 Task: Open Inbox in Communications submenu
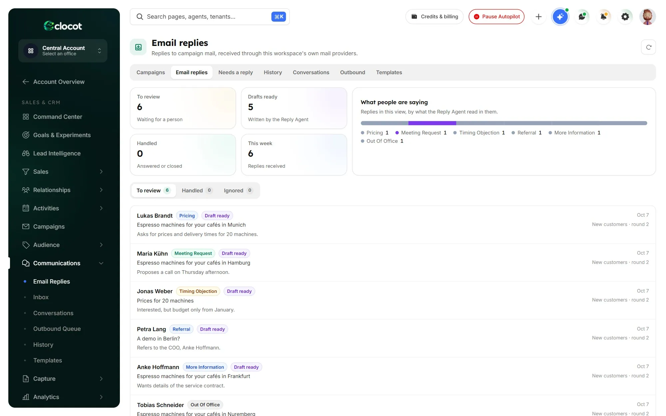(41, 297)
